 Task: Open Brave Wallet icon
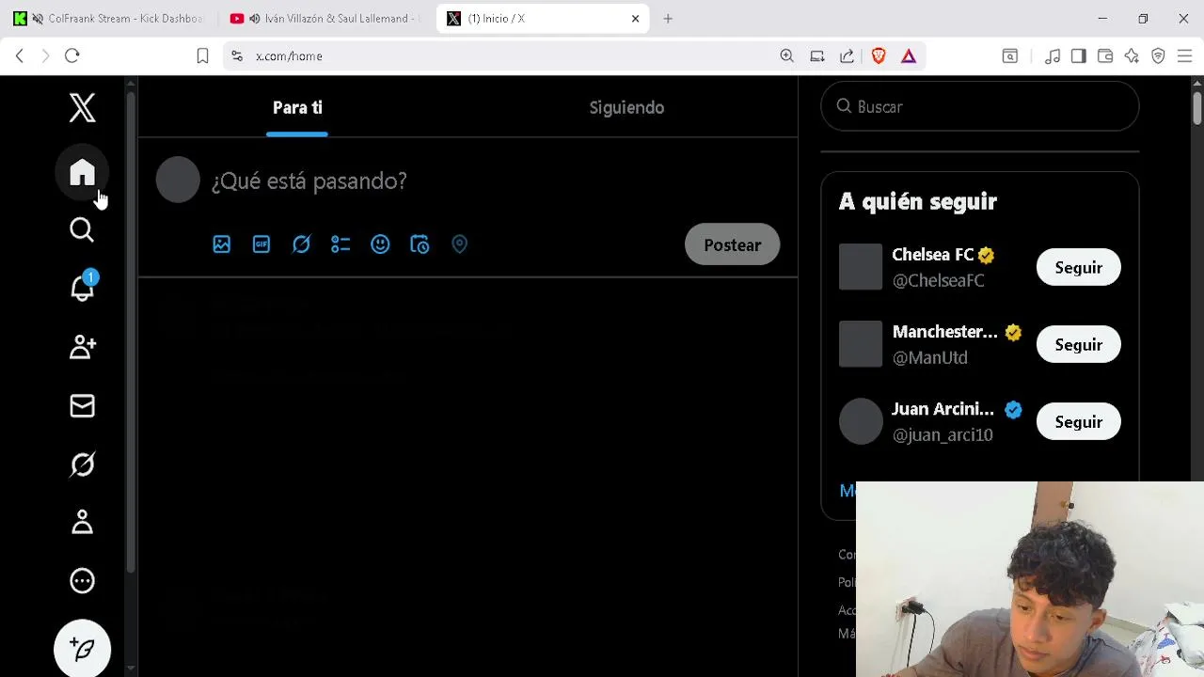(x=1105, y=56)
